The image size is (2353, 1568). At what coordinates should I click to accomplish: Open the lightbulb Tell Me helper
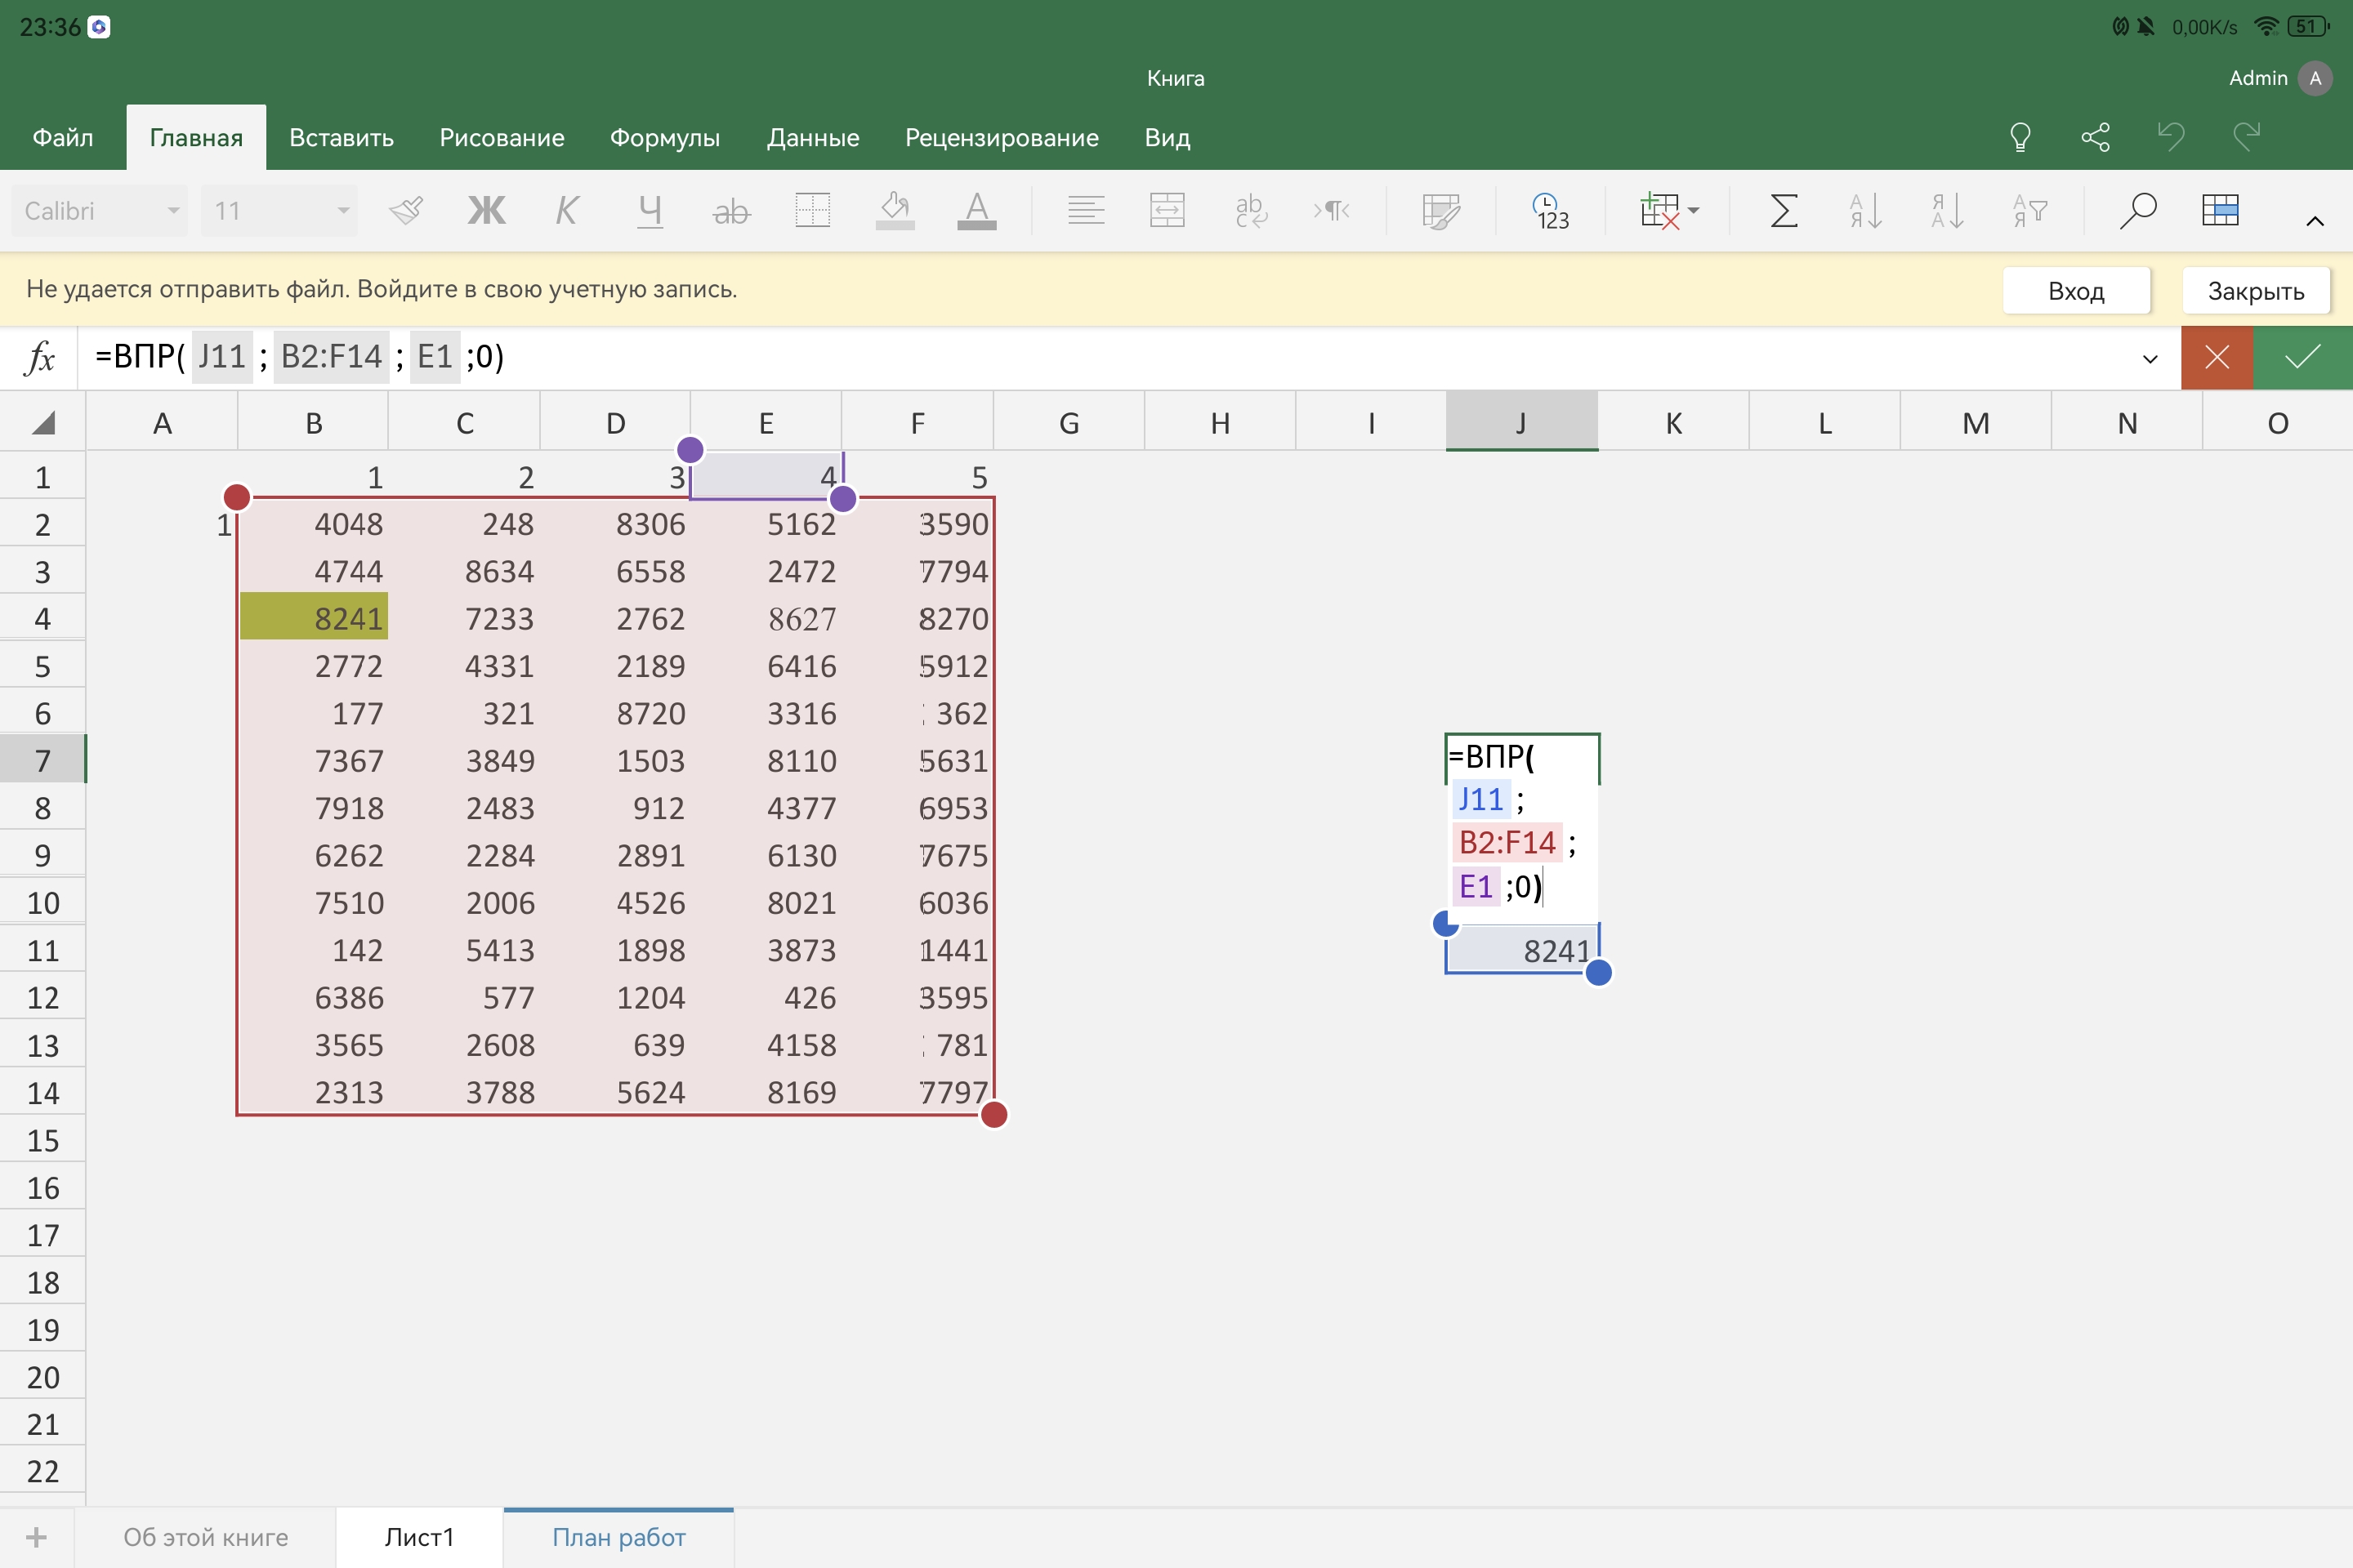pos(2020,137)
